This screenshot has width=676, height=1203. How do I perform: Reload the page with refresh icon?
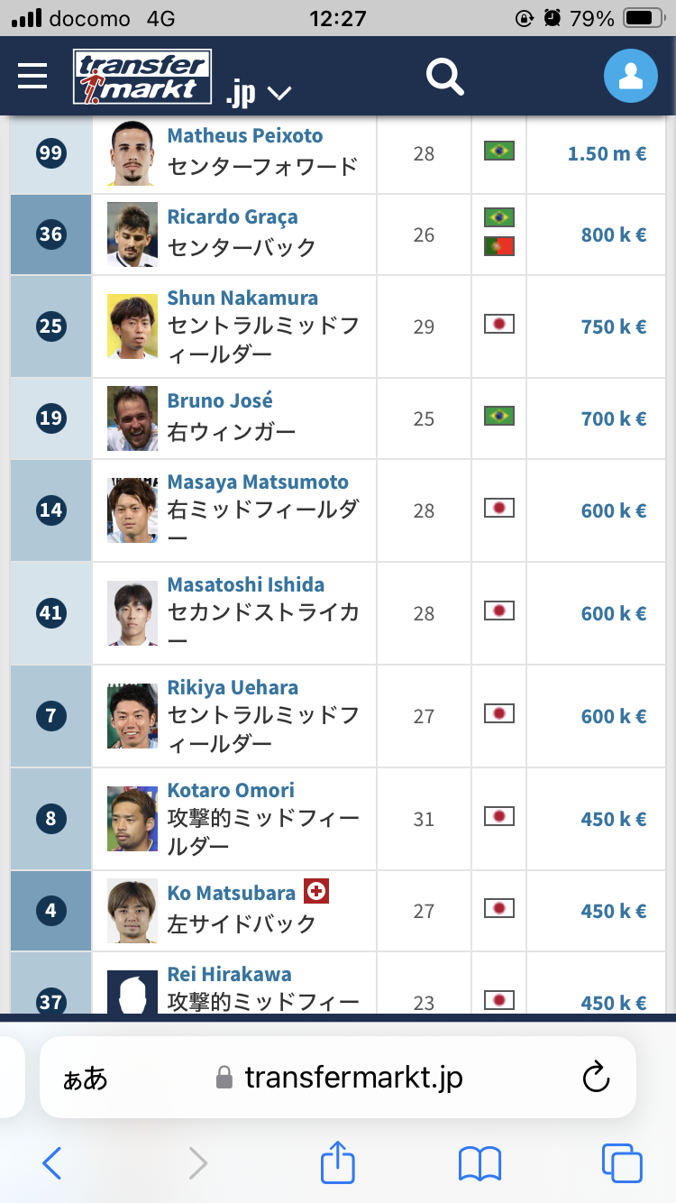point(596,1077)
